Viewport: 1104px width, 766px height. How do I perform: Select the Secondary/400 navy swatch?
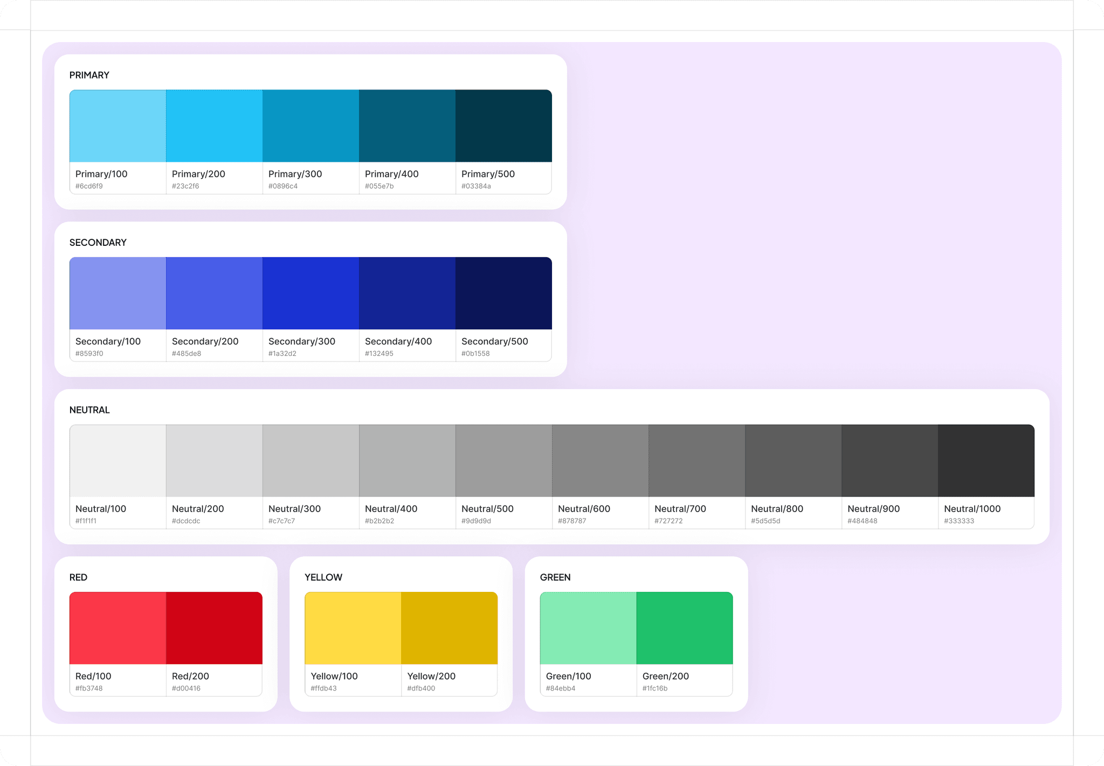point(407,293)
